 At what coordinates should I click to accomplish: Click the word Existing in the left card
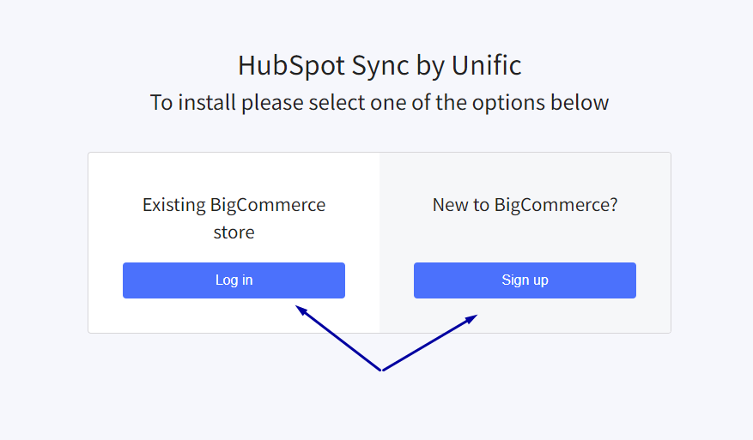click(x=173, y=205)
